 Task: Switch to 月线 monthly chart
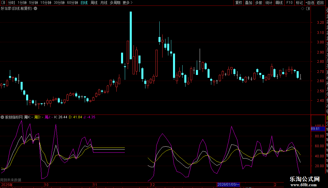[x=104, y=3]
